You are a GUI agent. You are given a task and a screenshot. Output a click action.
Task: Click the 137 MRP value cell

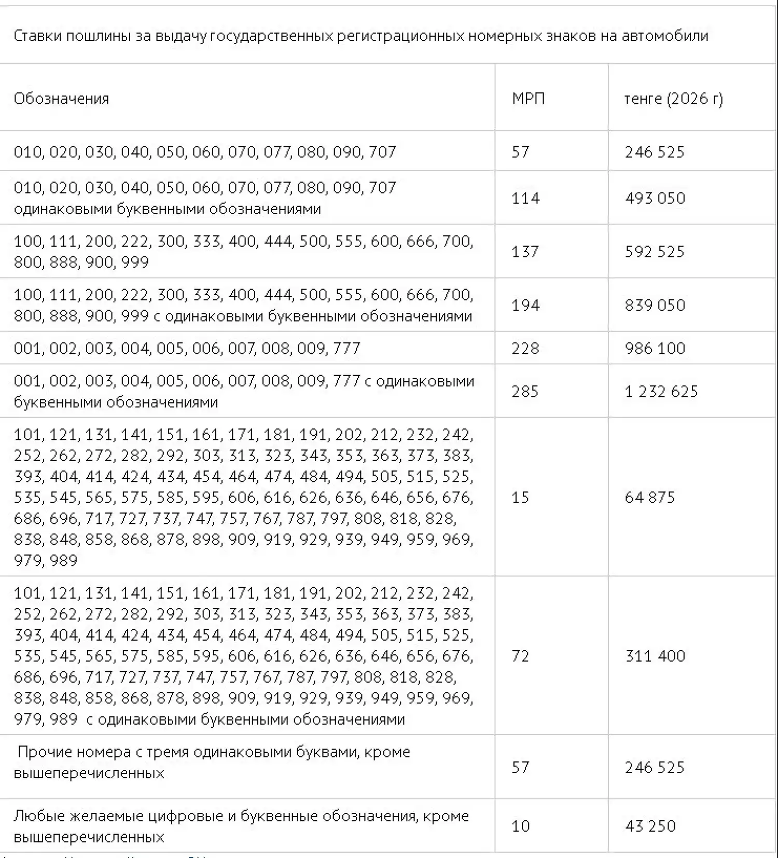525,252
